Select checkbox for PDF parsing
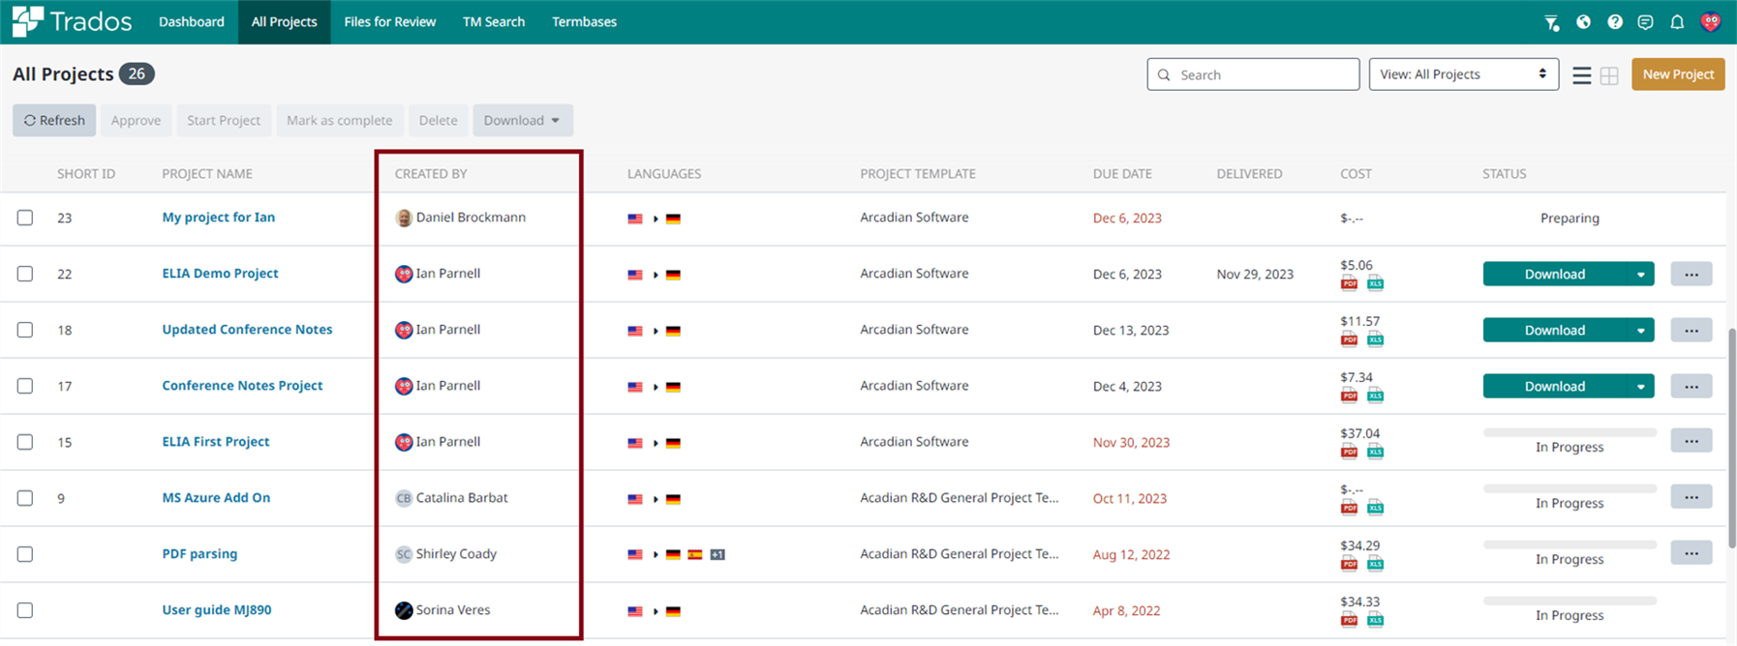This screenshot has width=1737, height=646. click(25, 554)
